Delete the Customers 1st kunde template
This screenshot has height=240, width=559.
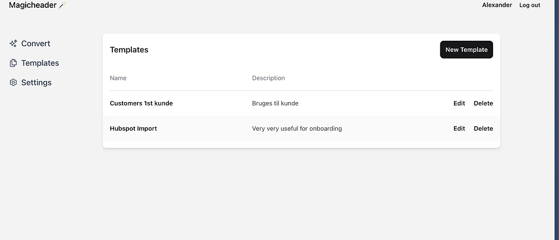pyautogui.click(x=484, y=103)
